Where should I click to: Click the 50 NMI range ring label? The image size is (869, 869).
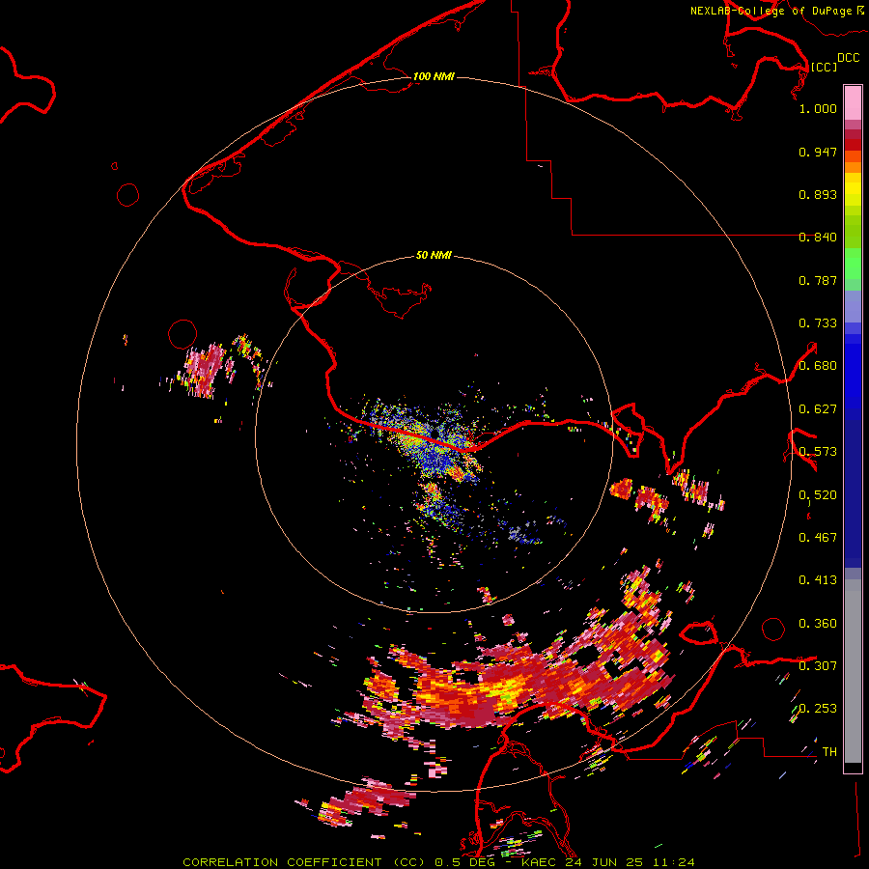[x=434, y=255]
